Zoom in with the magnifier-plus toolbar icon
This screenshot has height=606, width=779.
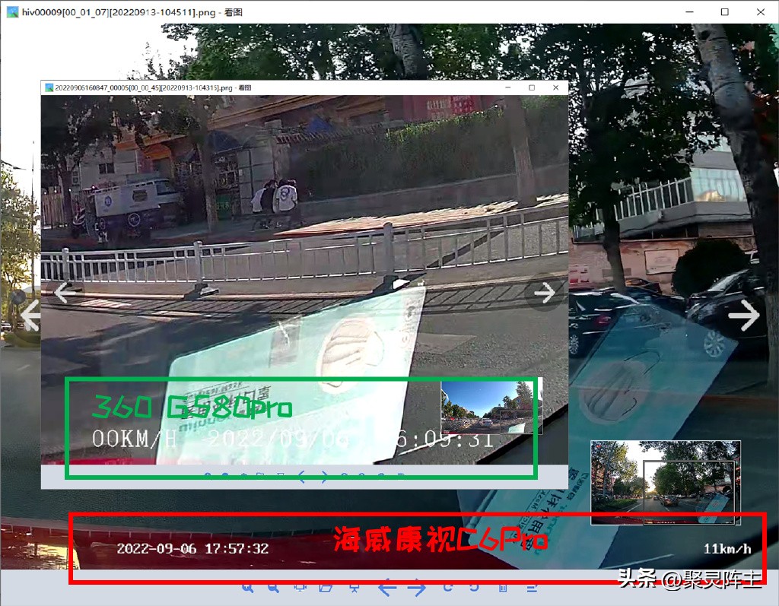(247, 588)
